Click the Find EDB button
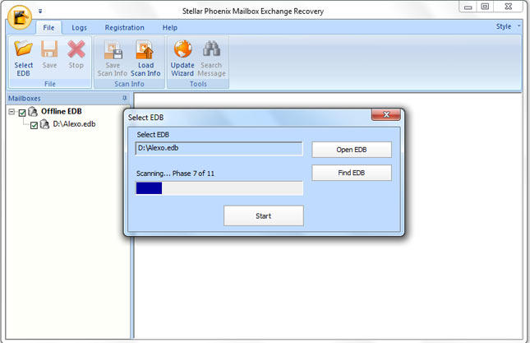Image resolution: width=530 pixels, height=343 pixels. click(352, 173)
